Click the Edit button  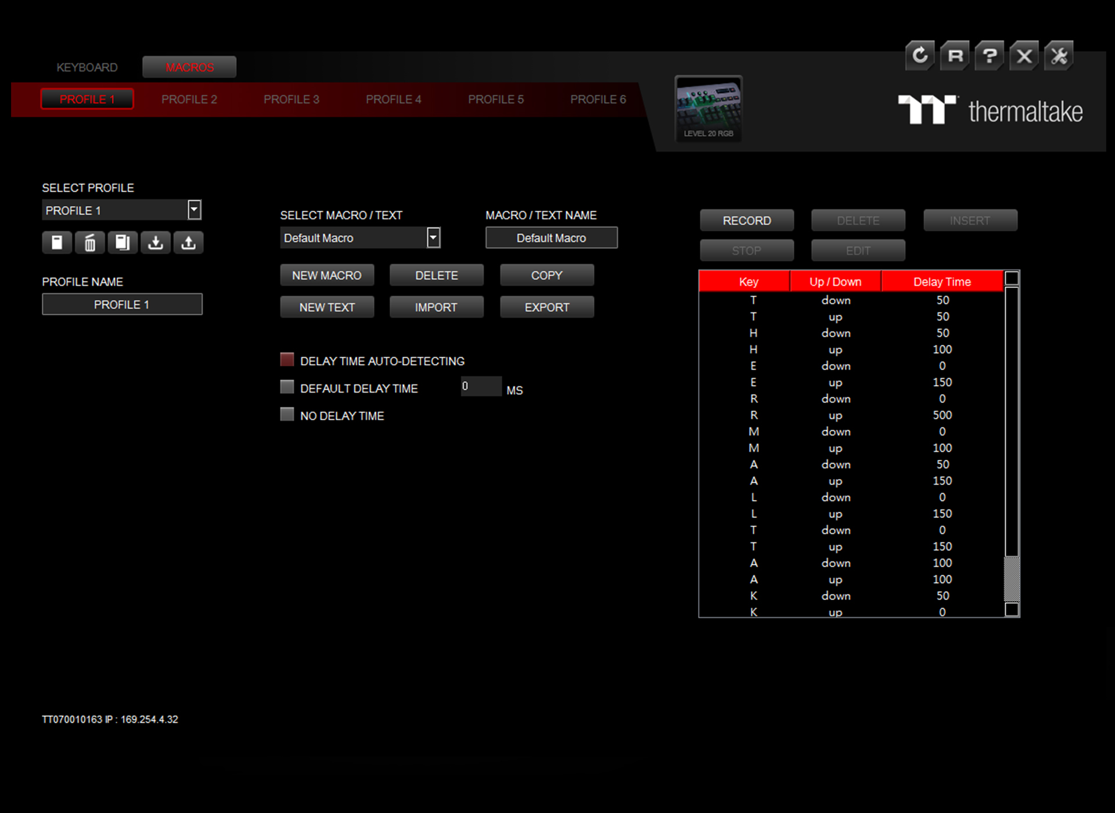point(858,251)
